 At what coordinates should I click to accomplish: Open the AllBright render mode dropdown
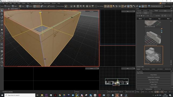pos(92,11)
